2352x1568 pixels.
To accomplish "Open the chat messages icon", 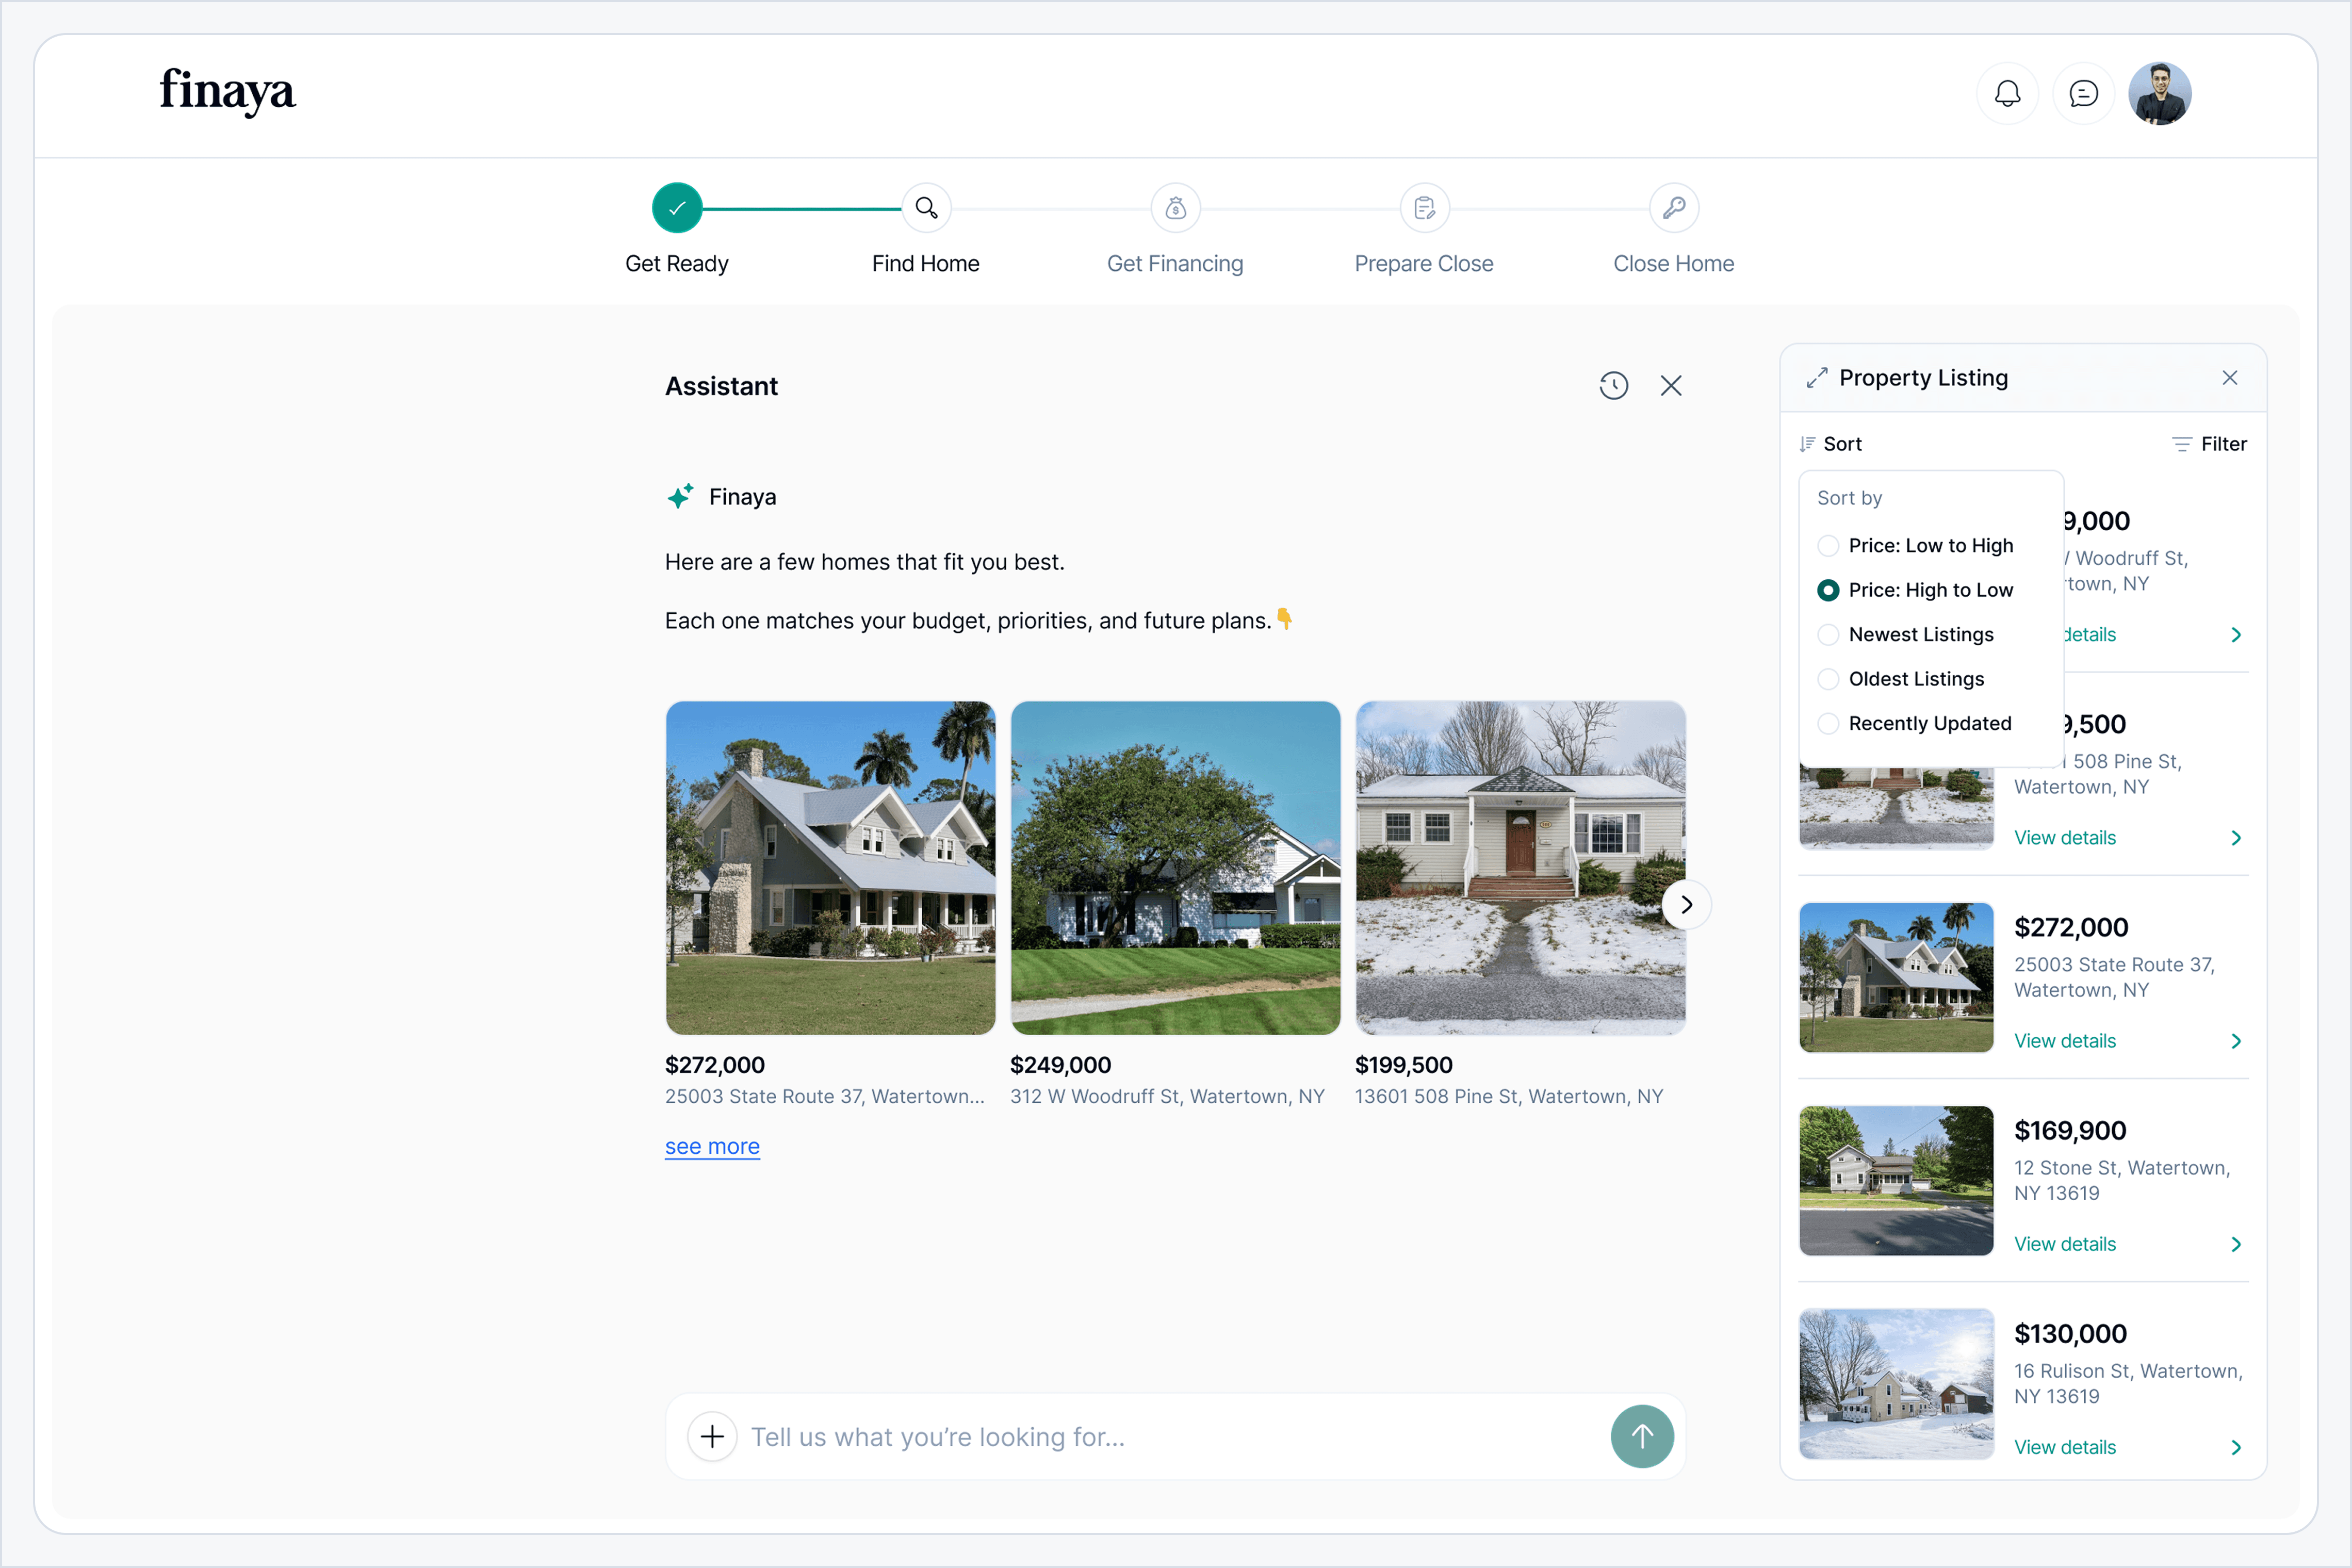I will pyautogui.click(x=2083, y=94).
